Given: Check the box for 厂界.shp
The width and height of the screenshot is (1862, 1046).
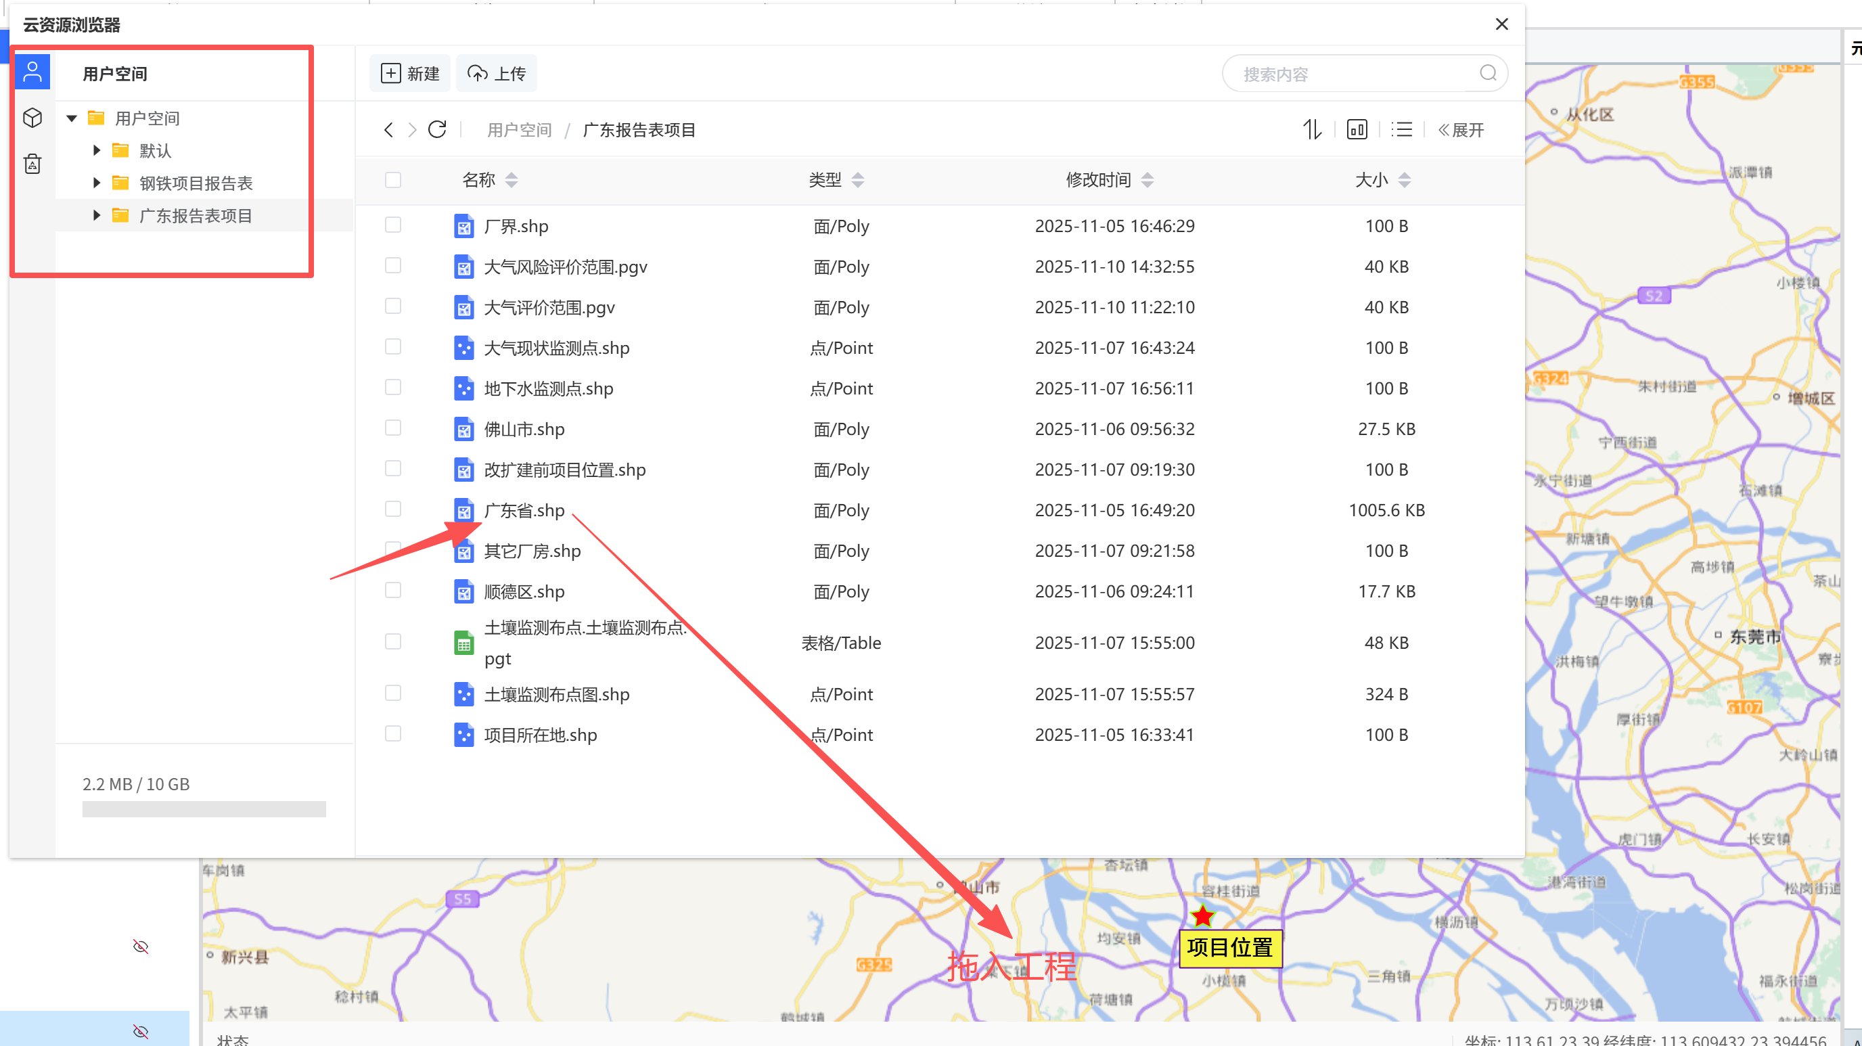Looking at the screenshot, I should pyautogui.click(x=393, y=225).
